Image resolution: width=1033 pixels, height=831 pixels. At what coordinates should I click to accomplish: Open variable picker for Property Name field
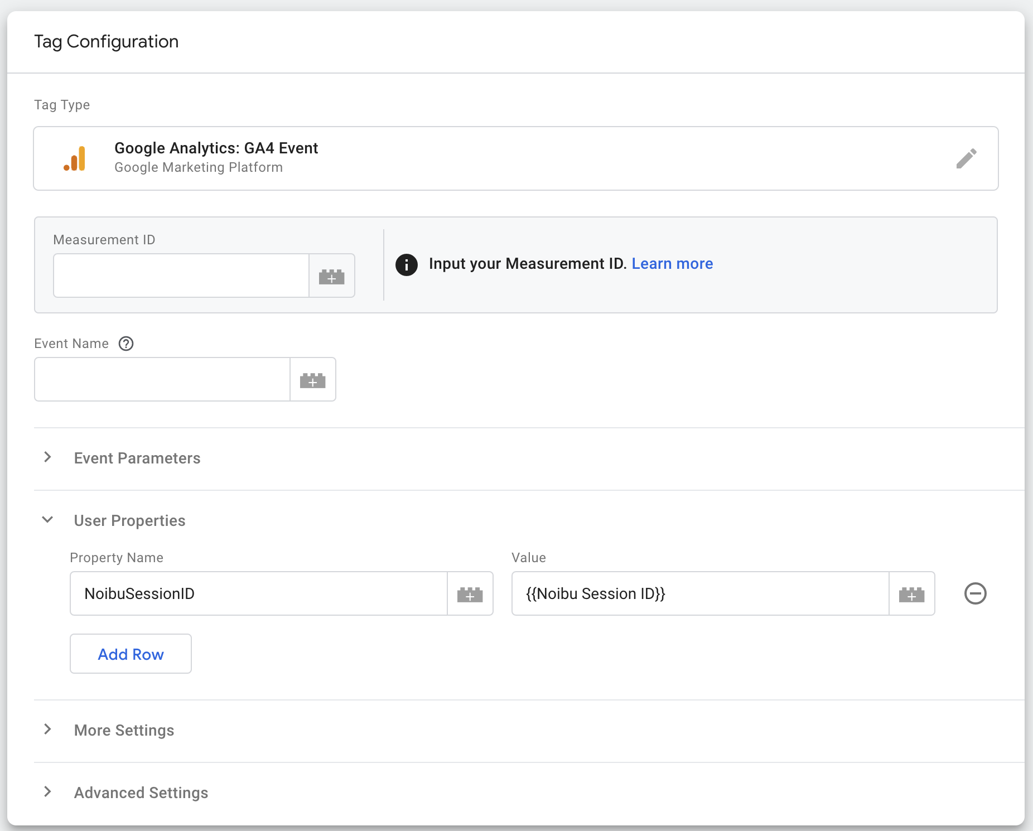click(x=470, y=594)
